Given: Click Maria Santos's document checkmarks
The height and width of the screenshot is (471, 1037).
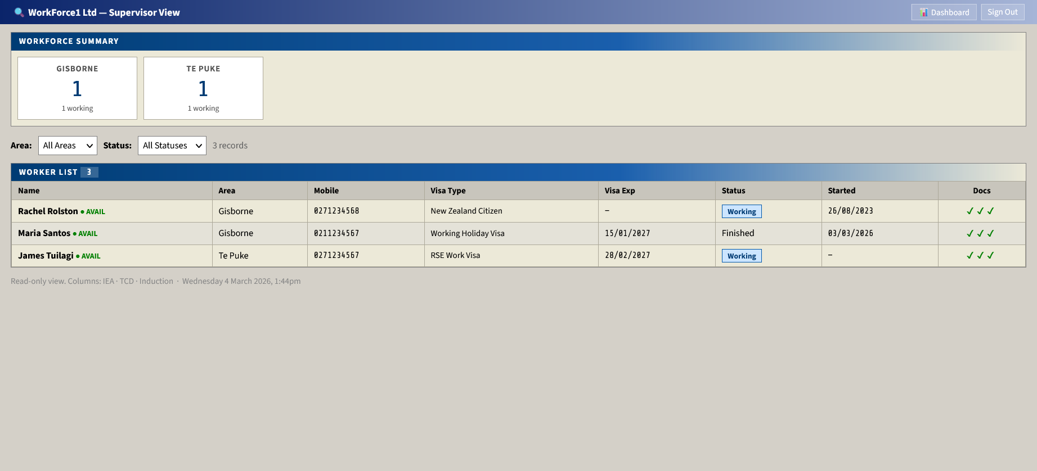Looking at the screenshot, I should (980, 233).
